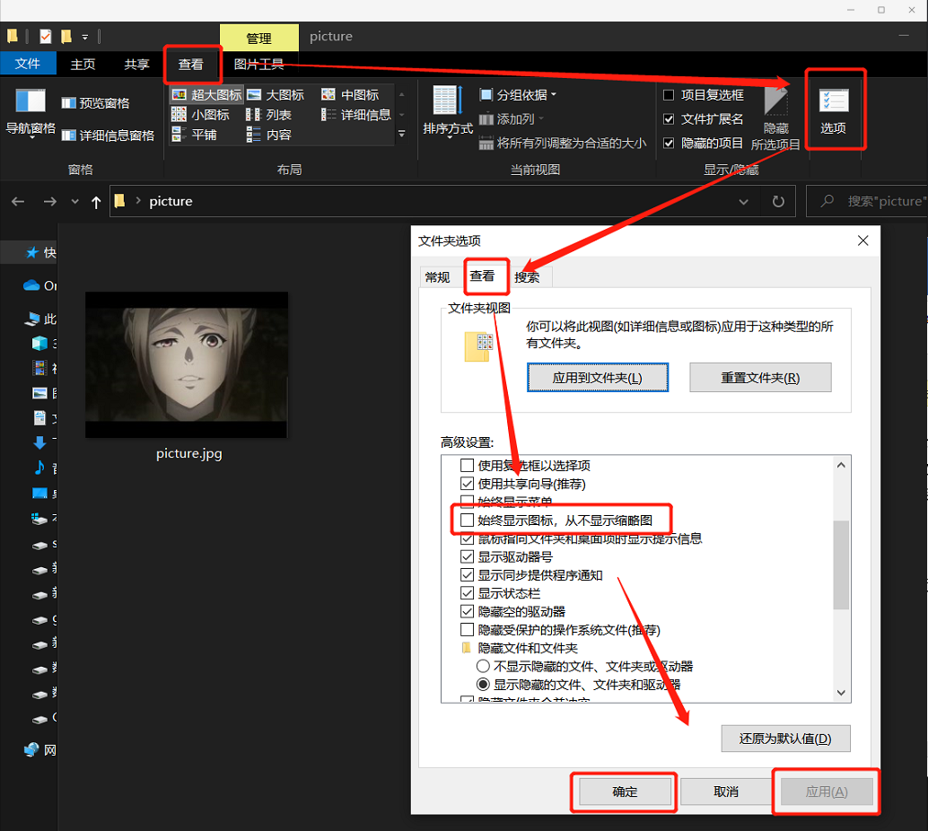Check 始终显示图标，从不显示缩略图 option

[x=467, y=520]
